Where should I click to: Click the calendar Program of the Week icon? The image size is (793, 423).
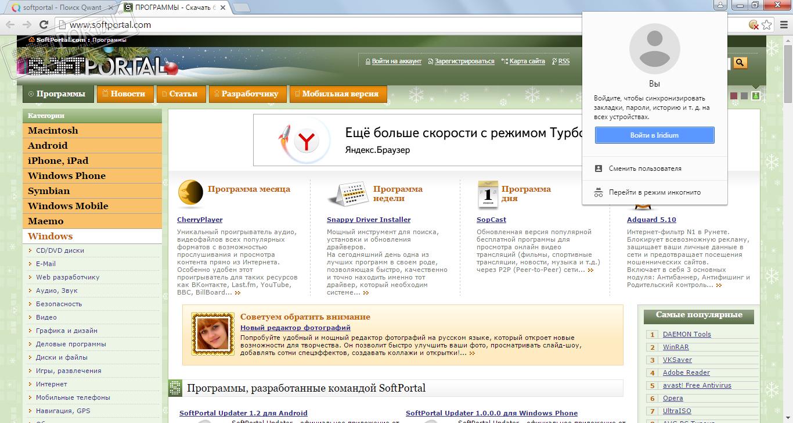click(348, 194)
